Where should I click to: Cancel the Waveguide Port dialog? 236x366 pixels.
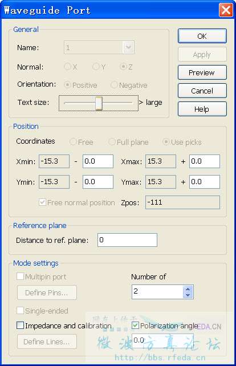(202, 91)
